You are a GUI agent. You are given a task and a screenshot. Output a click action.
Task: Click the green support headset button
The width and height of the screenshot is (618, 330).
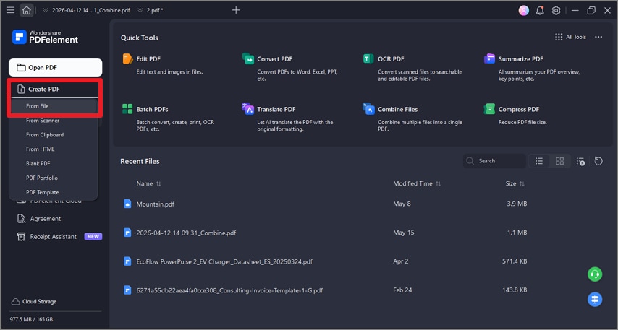coord(595,274)
